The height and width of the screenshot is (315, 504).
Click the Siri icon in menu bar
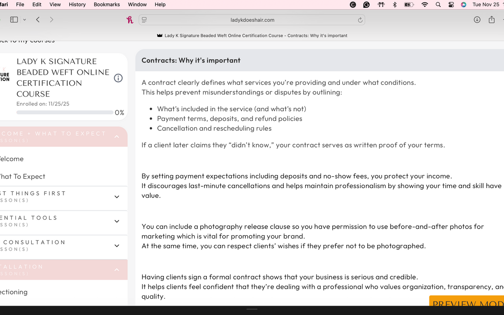[463, 5]
